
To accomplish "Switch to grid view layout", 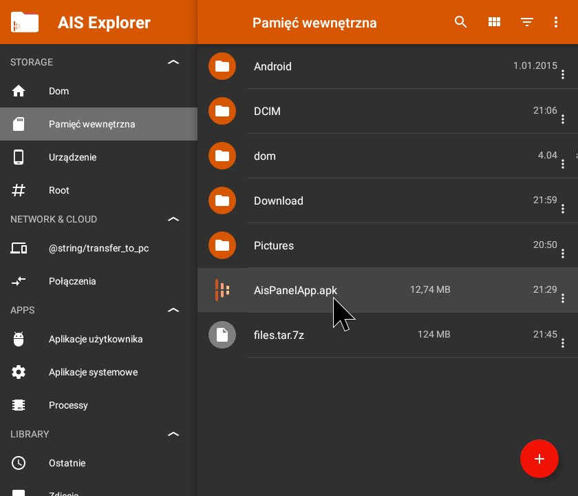I will click(494, 22).
